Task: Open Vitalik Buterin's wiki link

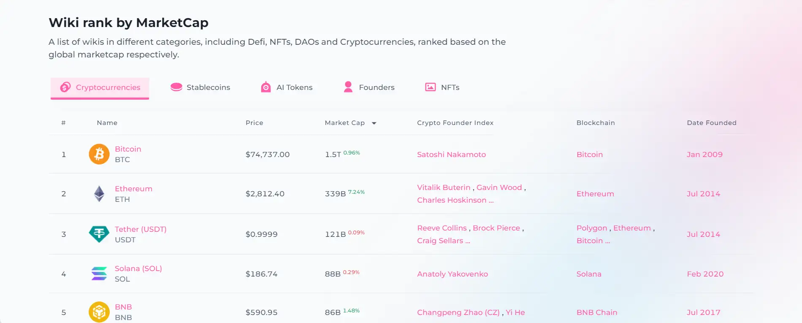Action: tap(443, 187)
